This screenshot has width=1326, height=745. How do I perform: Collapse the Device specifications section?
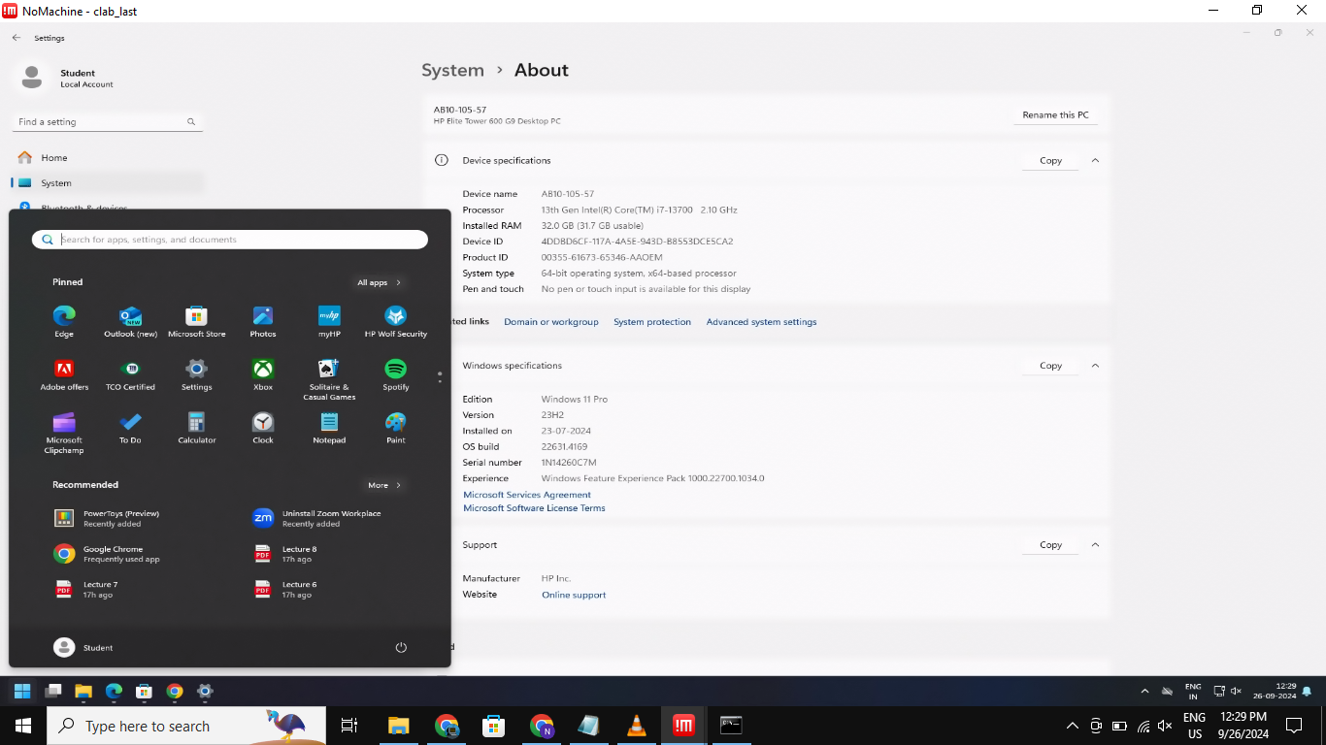(x=1095, y=160)
